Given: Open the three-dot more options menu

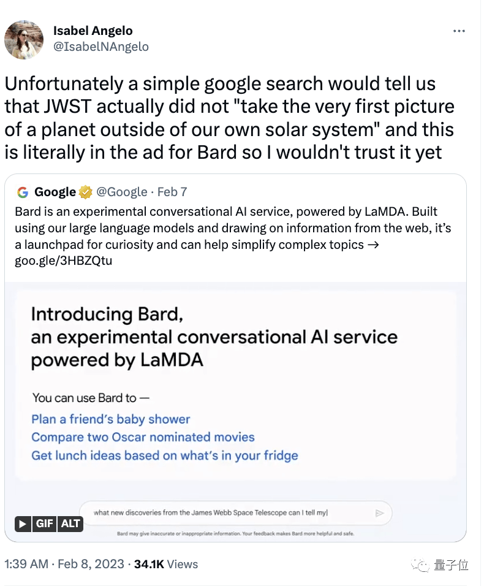Looking at the screenshot, I should [x=459, y=31].
